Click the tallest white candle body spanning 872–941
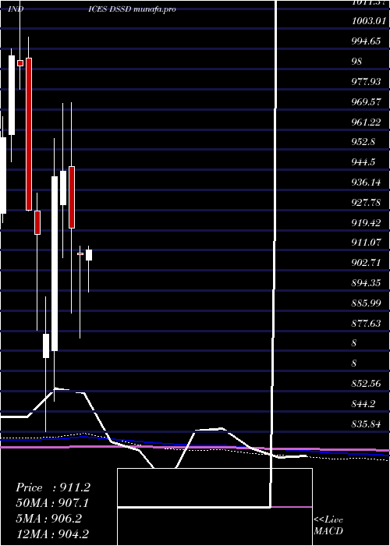Viewport: 390px width, 546px height. (x=55, y=264)
